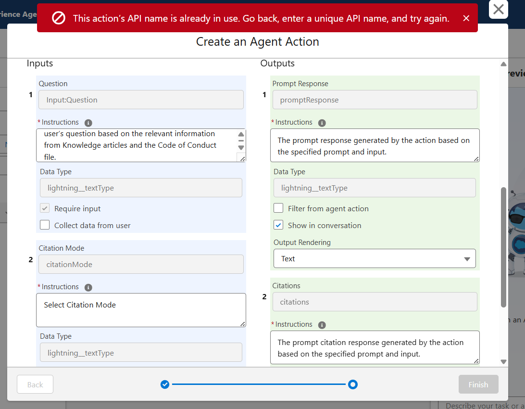Click the citationMode name field

pos(141,264)
